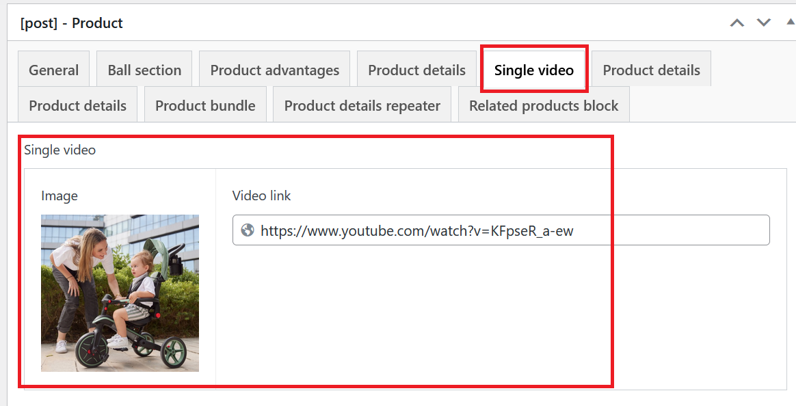Open the General tab
This screenshot has height=406, width=796.
click(x=54, y=69)
